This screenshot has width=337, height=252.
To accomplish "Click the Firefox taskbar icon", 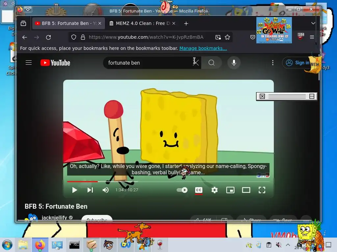I will 40,245.
